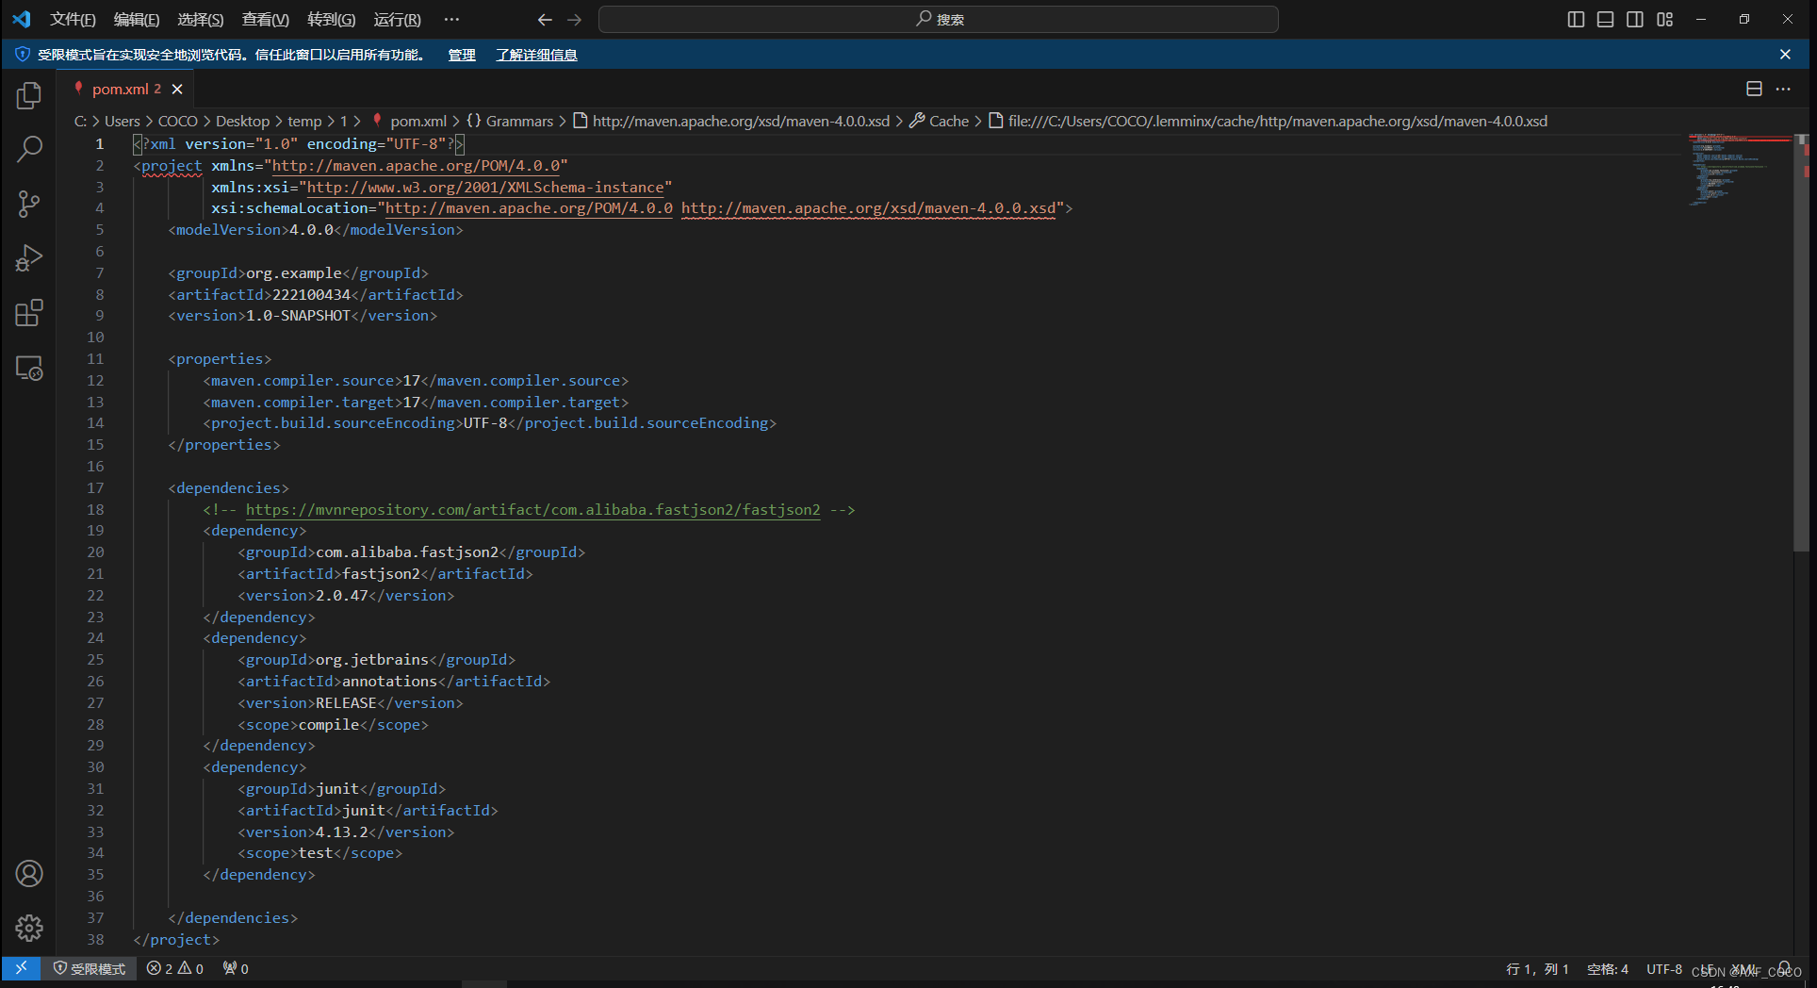The image size is (1817, 988).
Task: Open the Explorer view in activity bar
Action: [29, 95]
